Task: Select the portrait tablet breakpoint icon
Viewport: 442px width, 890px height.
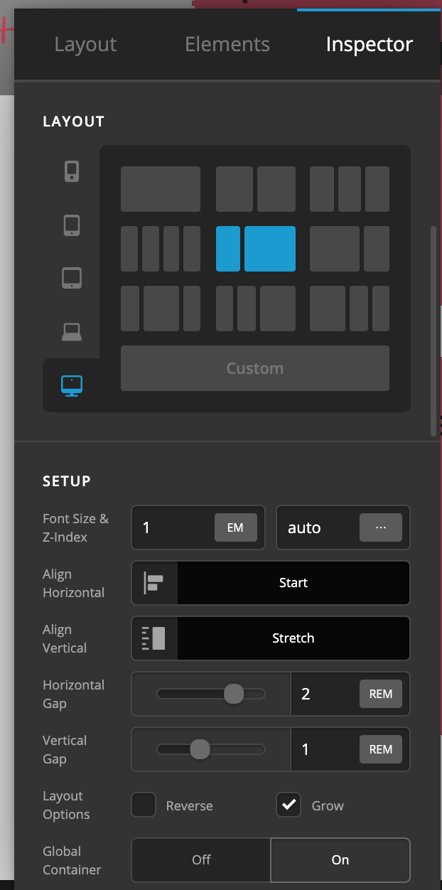Action: pyautogui.click(x=71, y=225)
